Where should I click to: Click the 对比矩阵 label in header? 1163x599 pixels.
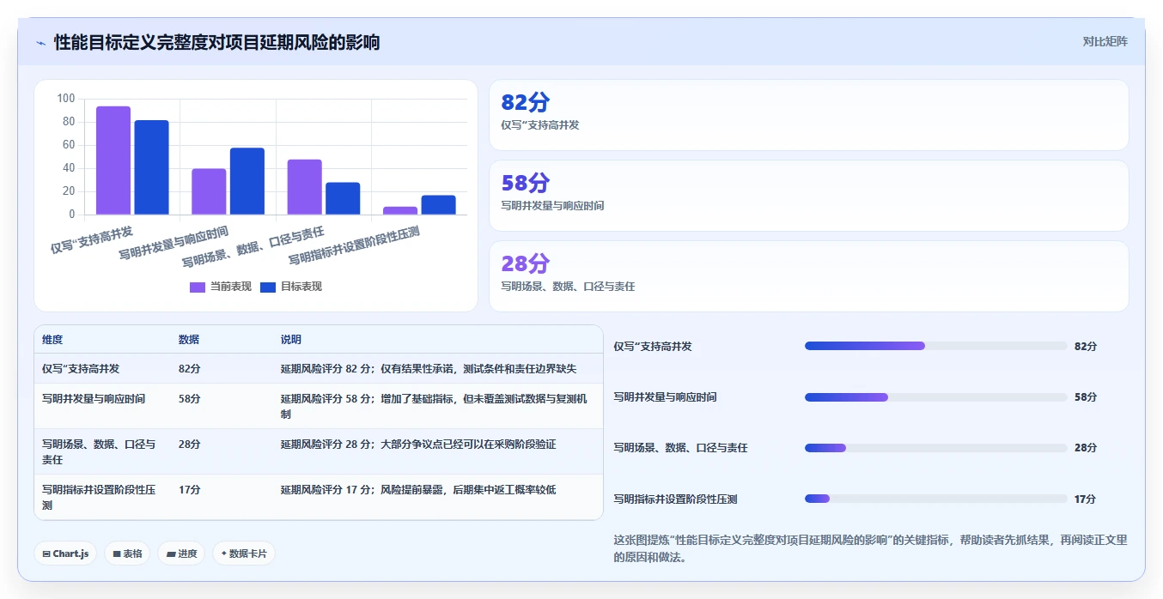[1105, 41]
